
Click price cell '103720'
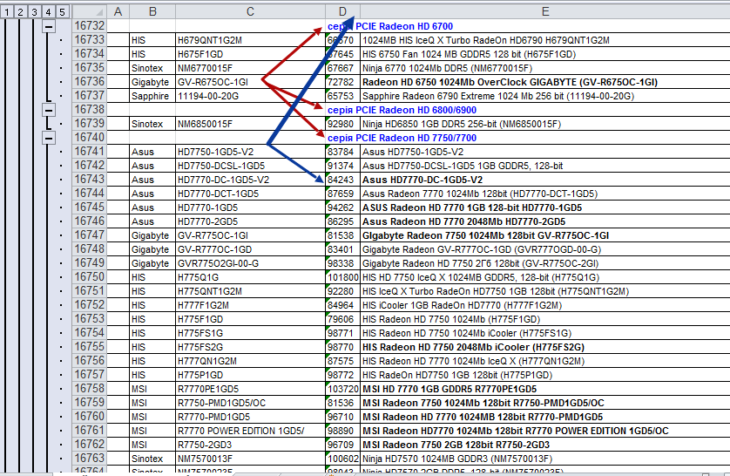[342, 390]
